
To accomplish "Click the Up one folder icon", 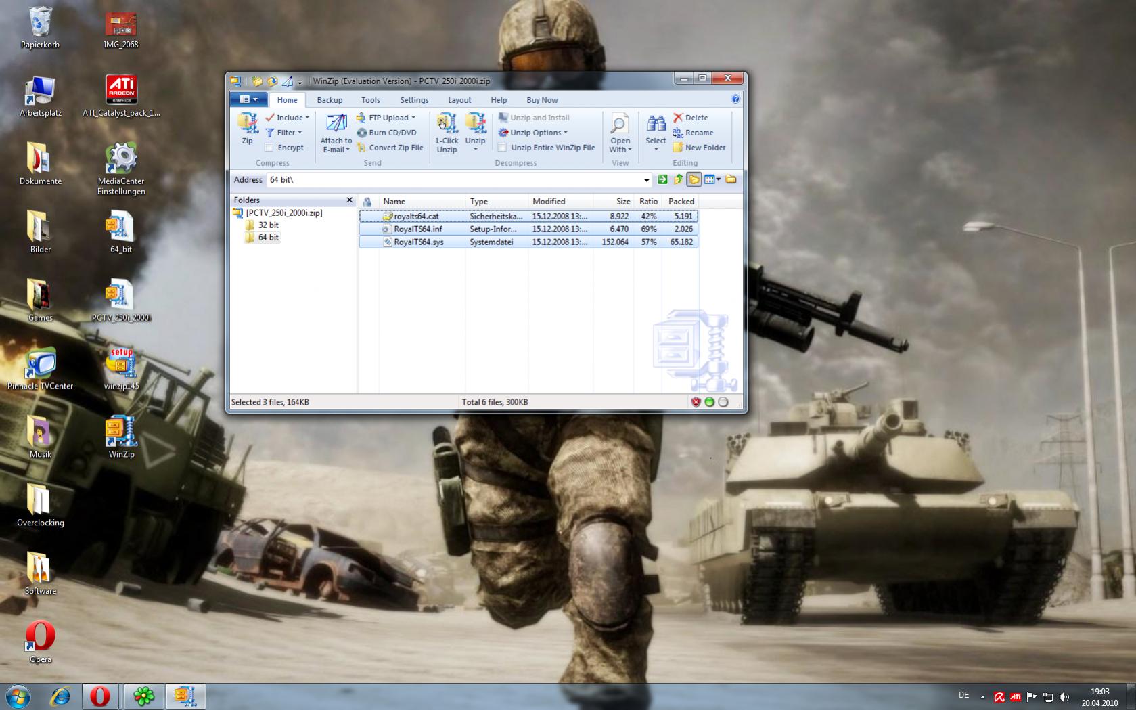I will tap(678, 180).
